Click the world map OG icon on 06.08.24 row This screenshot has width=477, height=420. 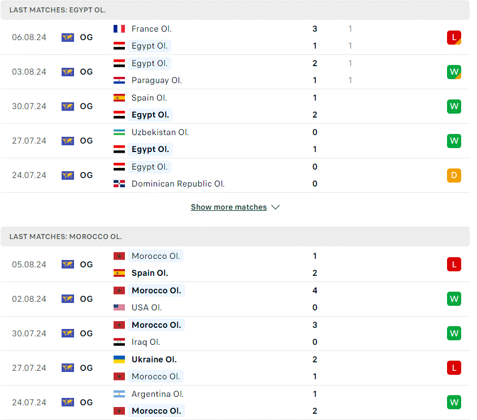coord(67,37)
